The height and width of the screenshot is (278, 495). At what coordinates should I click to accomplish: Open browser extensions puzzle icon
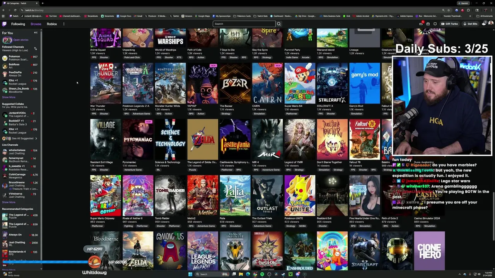(468, 10)
